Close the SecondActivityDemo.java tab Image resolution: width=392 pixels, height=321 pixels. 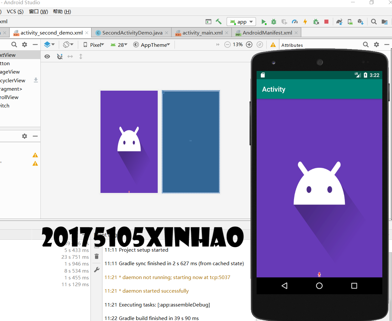pos(167,33)
